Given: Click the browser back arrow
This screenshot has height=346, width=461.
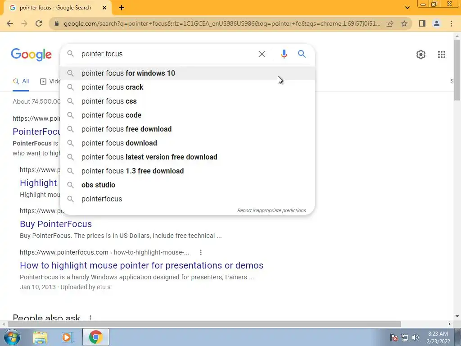Looking at the screenshot, I should coord(10,23).
